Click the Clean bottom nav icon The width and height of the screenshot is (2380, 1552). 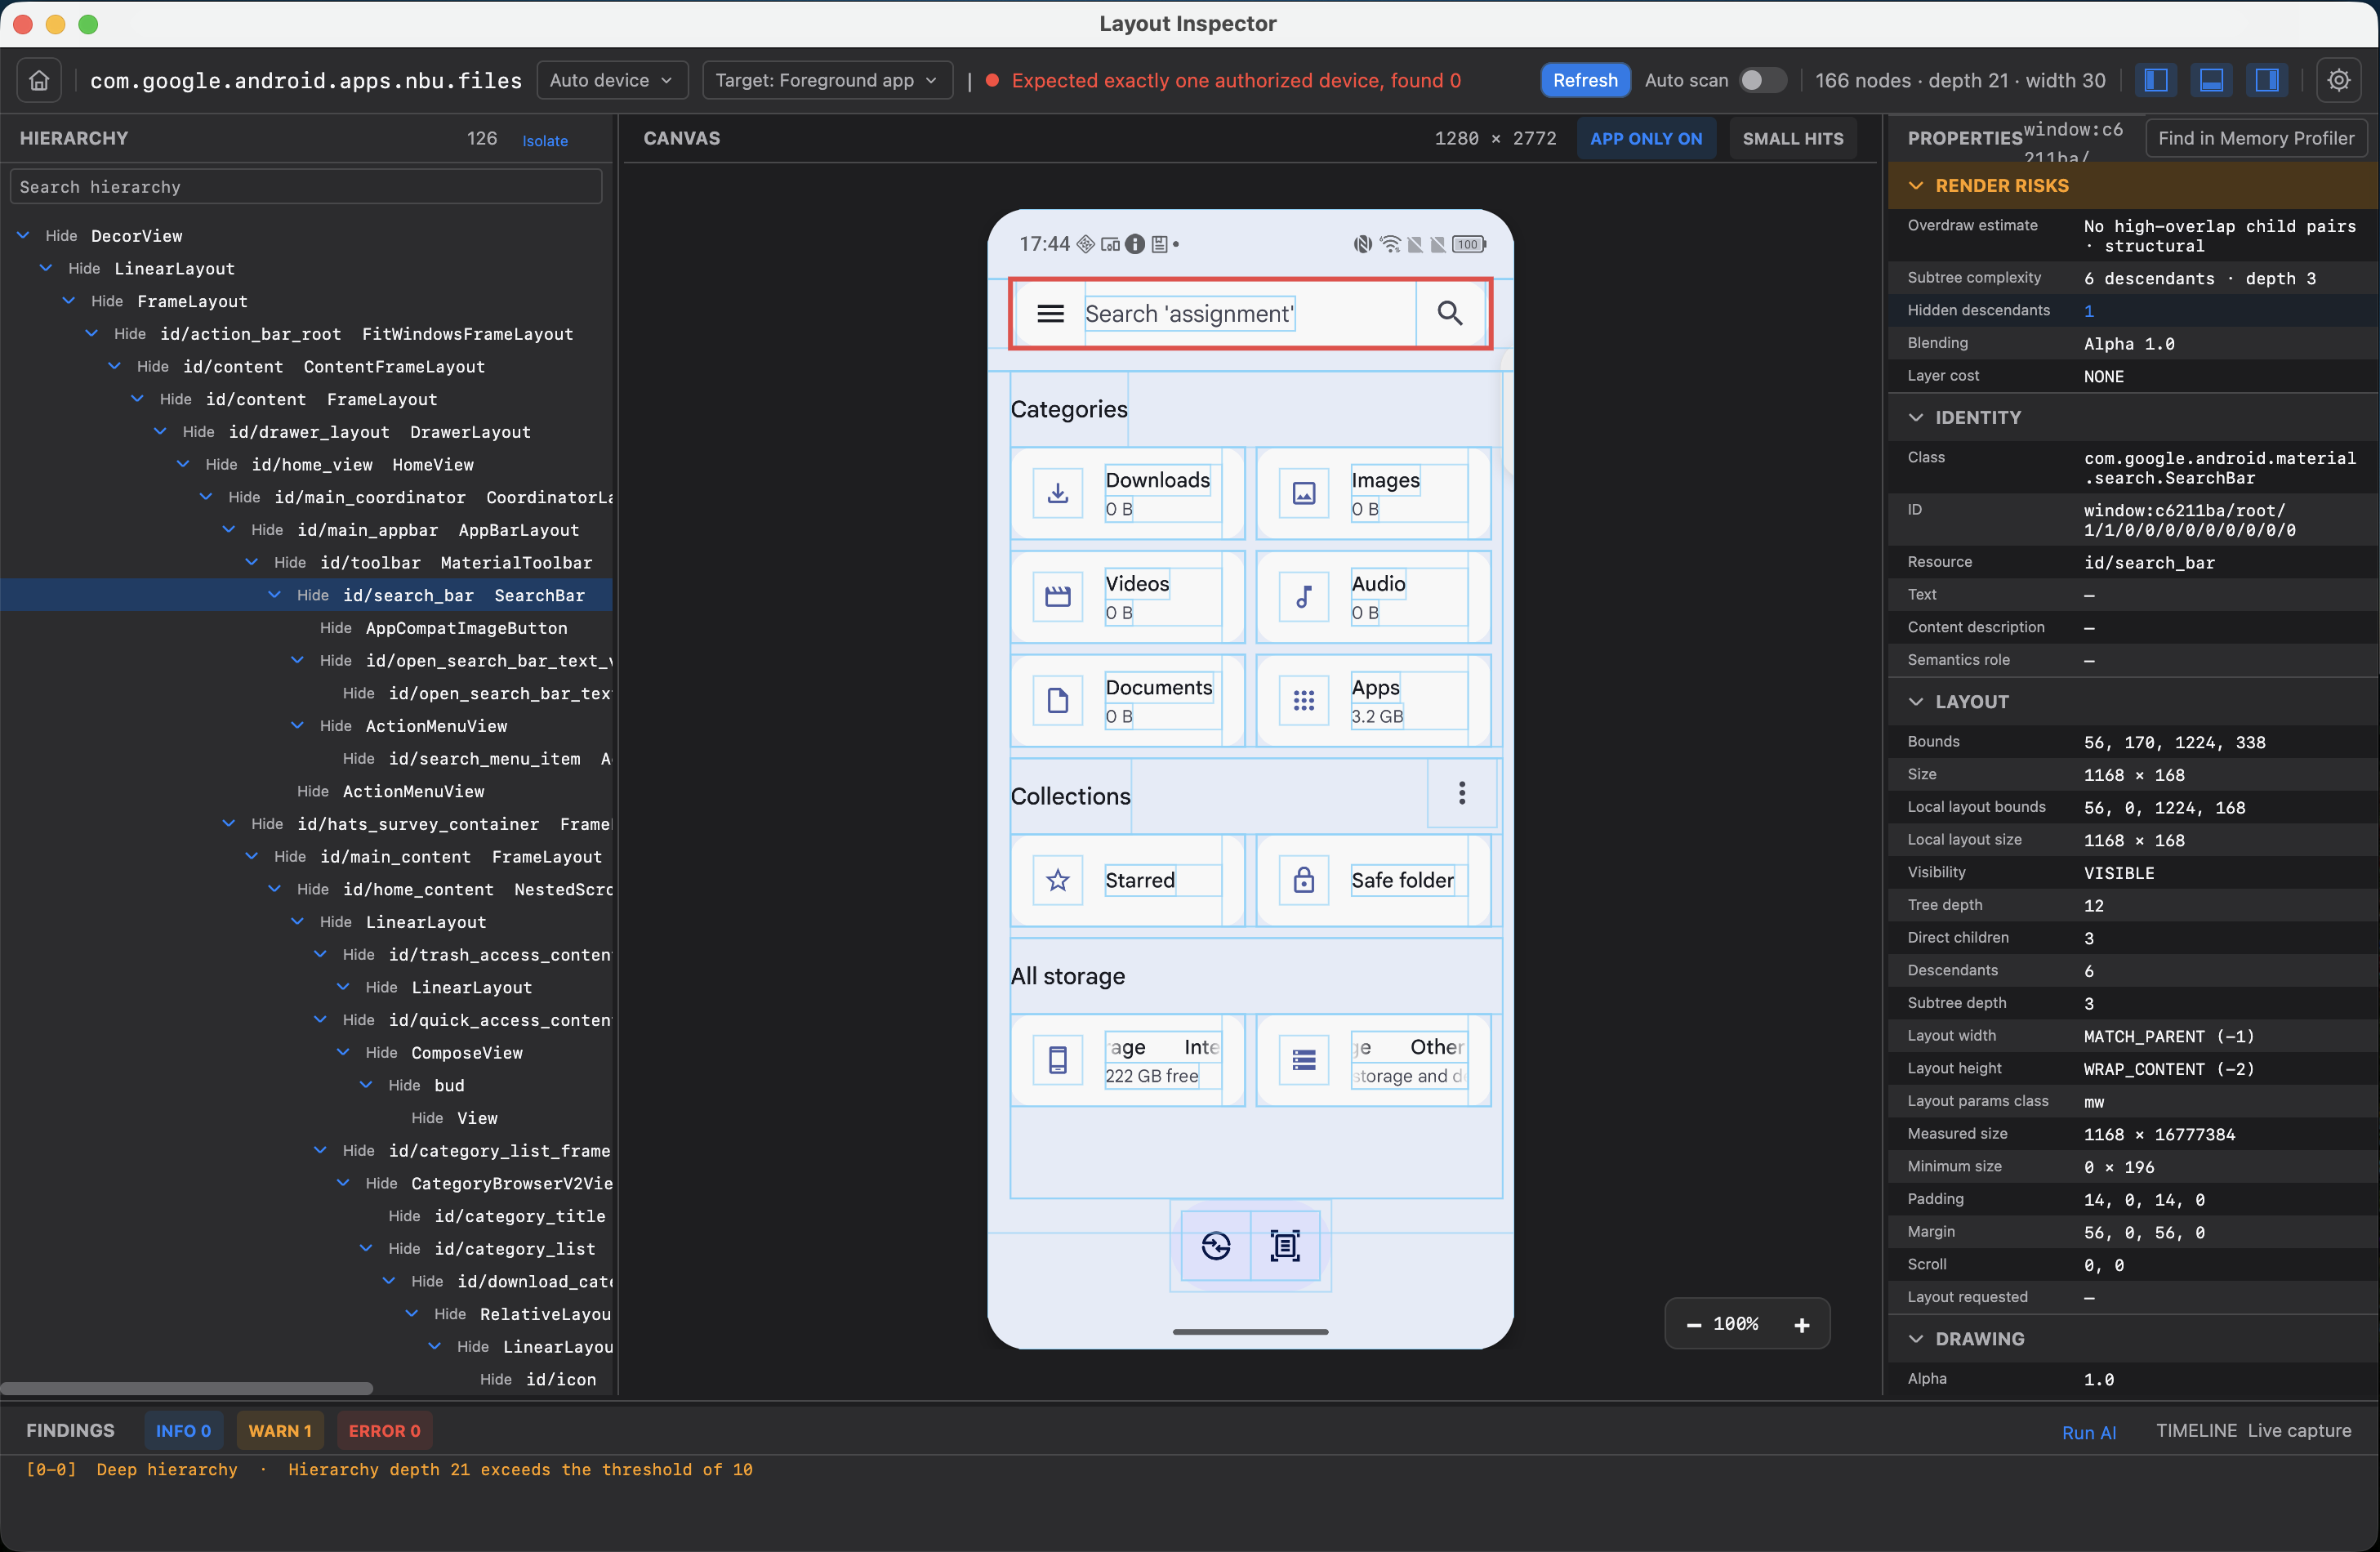coord(1216,1246)
